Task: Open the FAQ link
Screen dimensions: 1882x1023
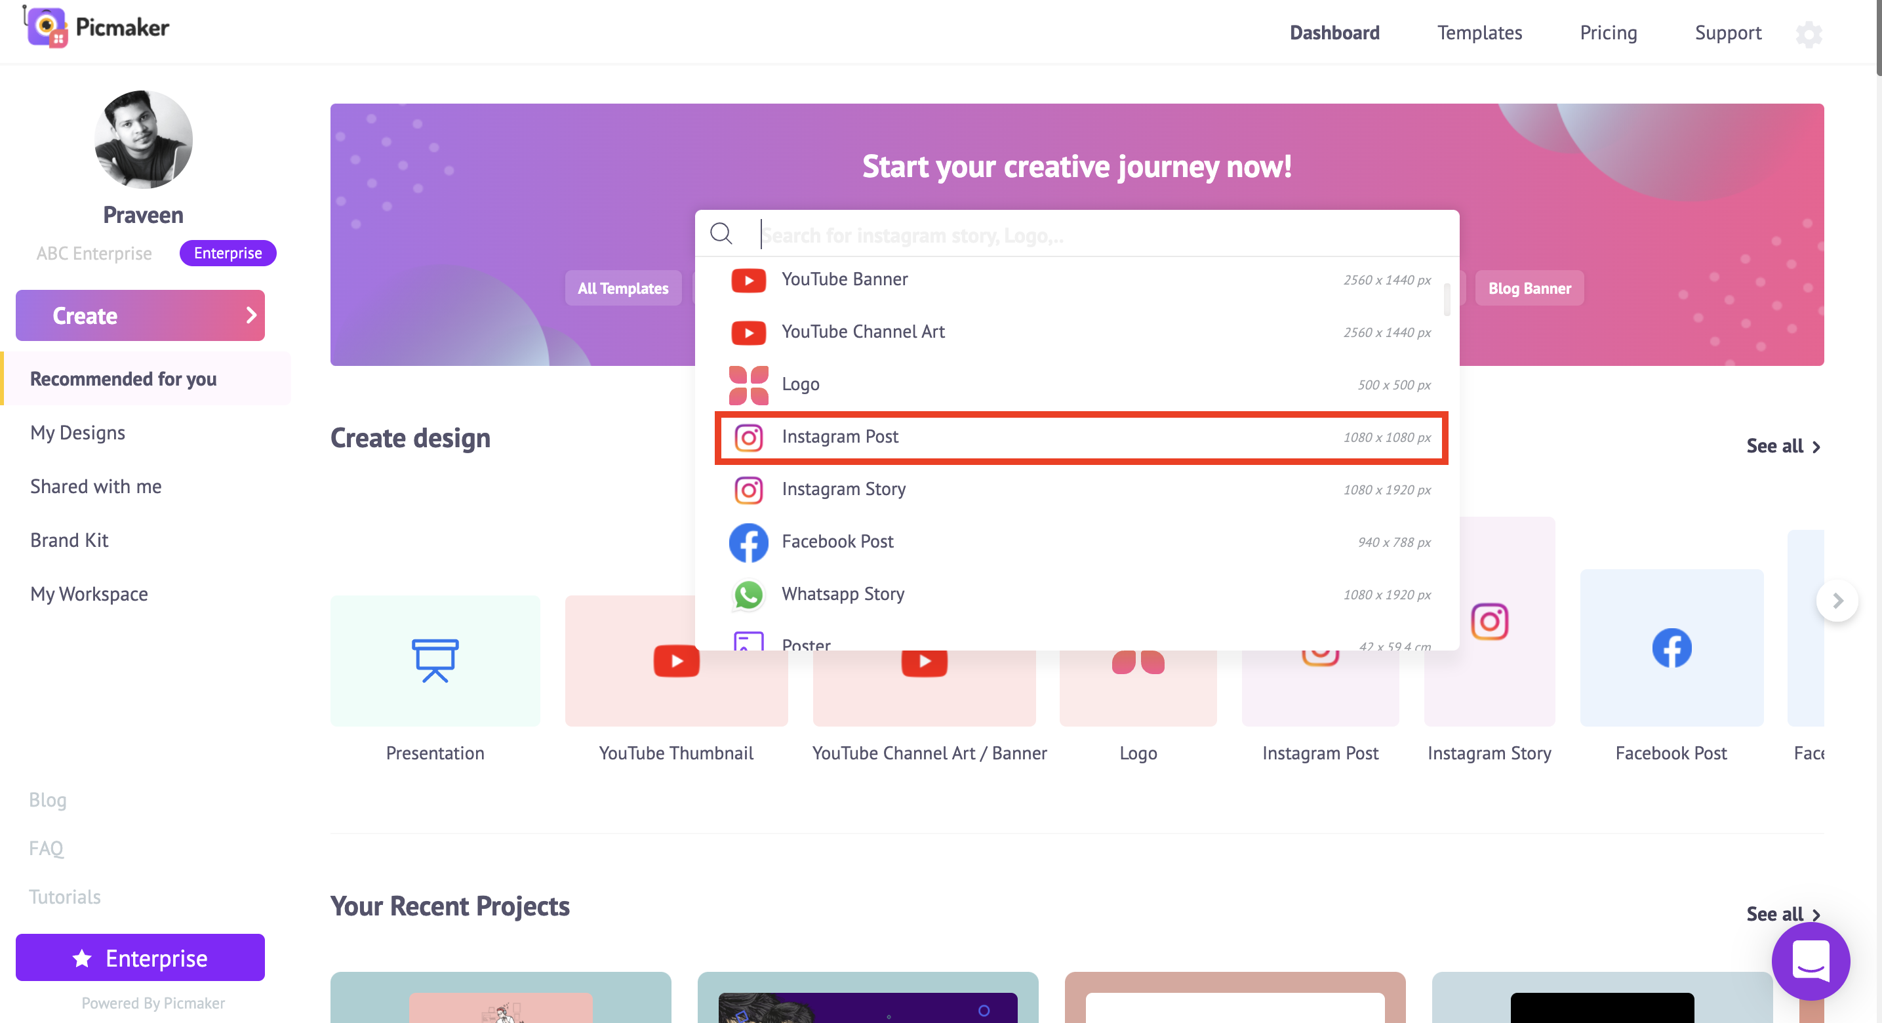Action: [x=46, y=848]
